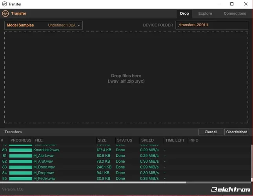Select the Knurrkick2.wav file row
The height and width of the screenshot is (196, 253).
(x=125, y=150)
